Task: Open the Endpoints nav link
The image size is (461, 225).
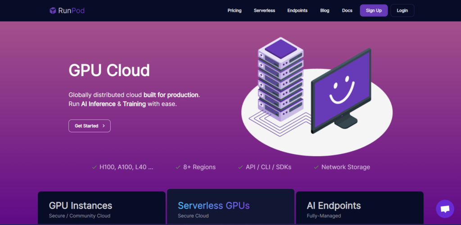Action: 298,10
